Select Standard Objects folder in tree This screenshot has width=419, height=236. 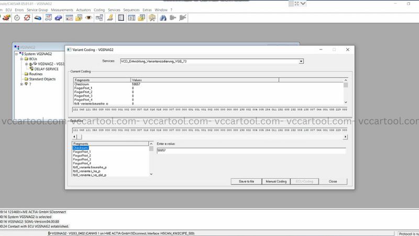(42, 79)
